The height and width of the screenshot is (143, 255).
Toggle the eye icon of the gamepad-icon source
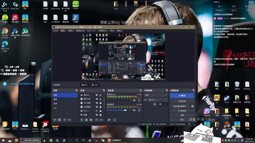(97, 115)
